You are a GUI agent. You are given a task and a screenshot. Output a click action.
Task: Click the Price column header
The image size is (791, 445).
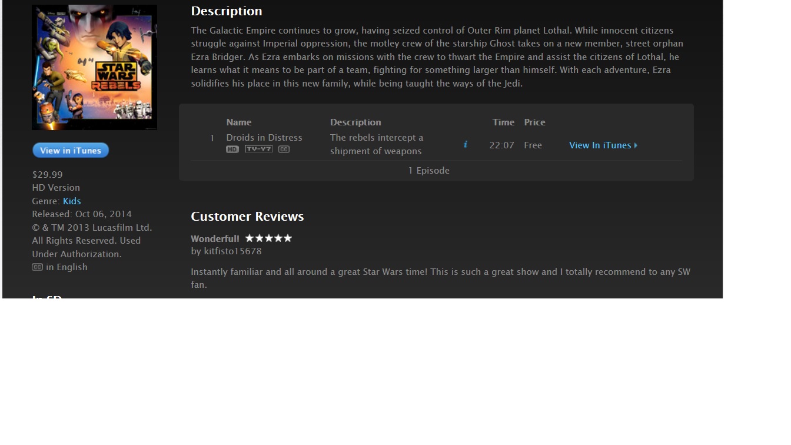534,122
